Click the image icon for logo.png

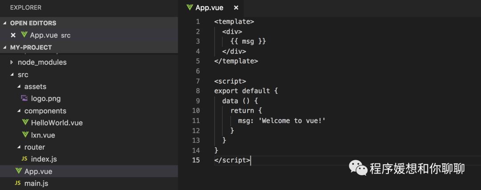(x=24, y=98)
